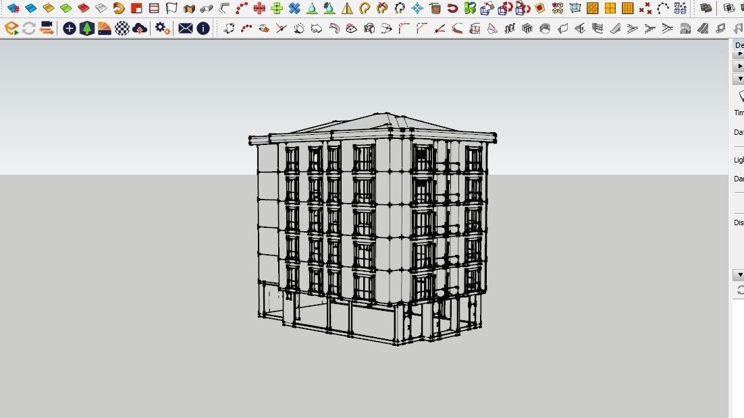Click the row of vertical coils icon
Image resolution: width=744 pixels, height=418 pixels.
click(510, 29)
